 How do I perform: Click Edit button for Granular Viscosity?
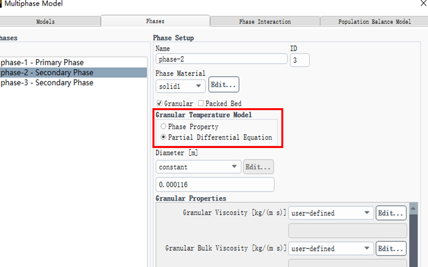[x=391, y=213]
